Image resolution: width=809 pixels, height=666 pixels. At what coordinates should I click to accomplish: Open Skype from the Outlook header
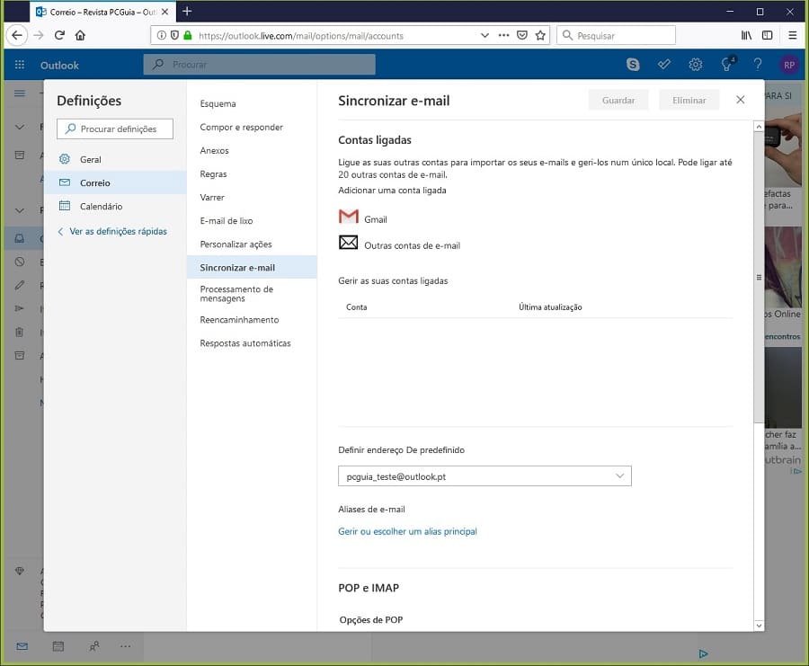coord(633,65)
